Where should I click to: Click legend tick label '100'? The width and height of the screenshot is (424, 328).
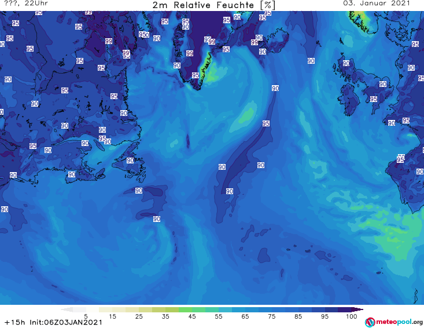click(352, 316)
